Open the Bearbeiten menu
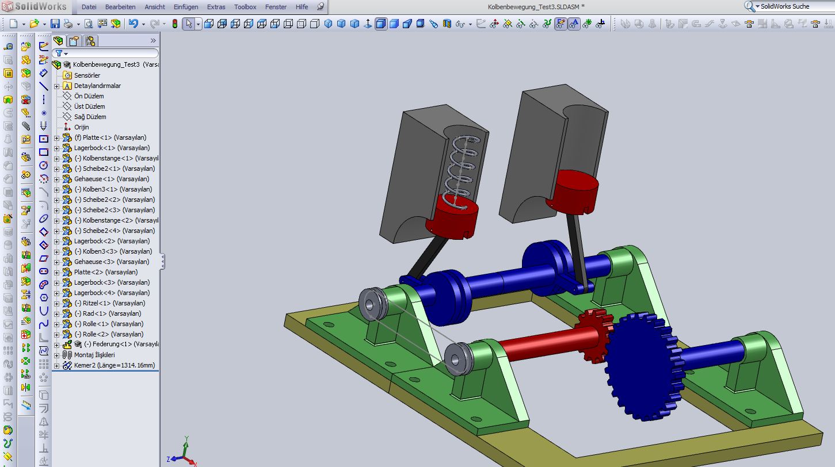Screen dimensions: 835x467 (x=121, y=7)
